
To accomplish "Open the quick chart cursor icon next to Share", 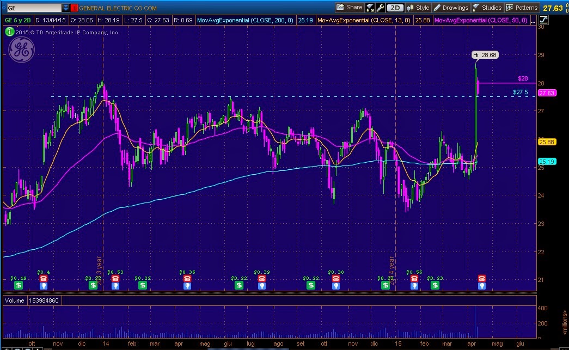I will [370, 8].
